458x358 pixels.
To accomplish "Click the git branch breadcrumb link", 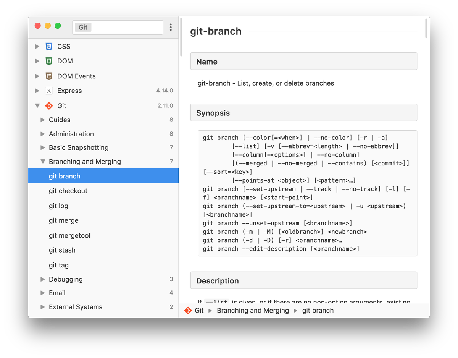I will pos(318,310).
